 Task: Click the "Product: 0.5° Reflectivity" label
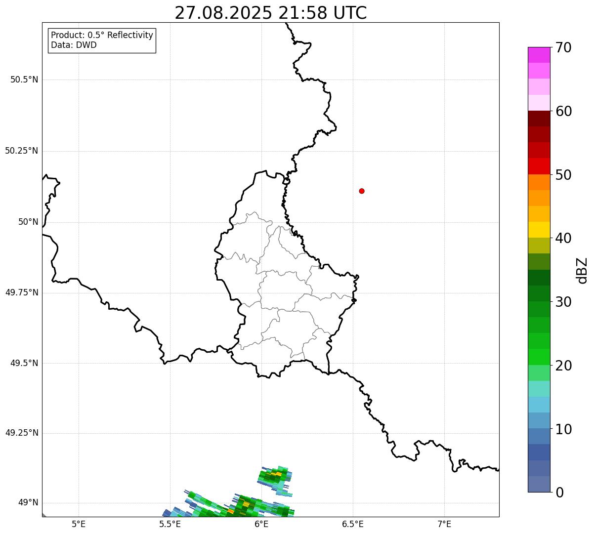102,35
